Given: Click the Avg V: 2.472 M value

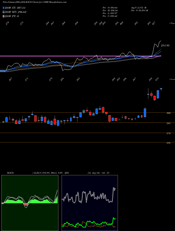Looking at the screenshot, I should click(139, 8).
